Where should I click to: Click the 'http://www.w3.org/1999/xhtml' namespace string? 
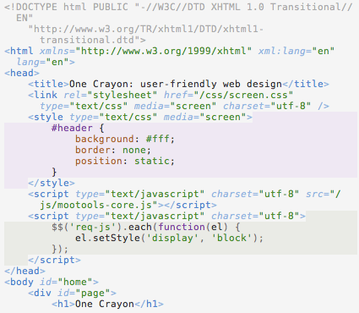(x=164, y=51)
